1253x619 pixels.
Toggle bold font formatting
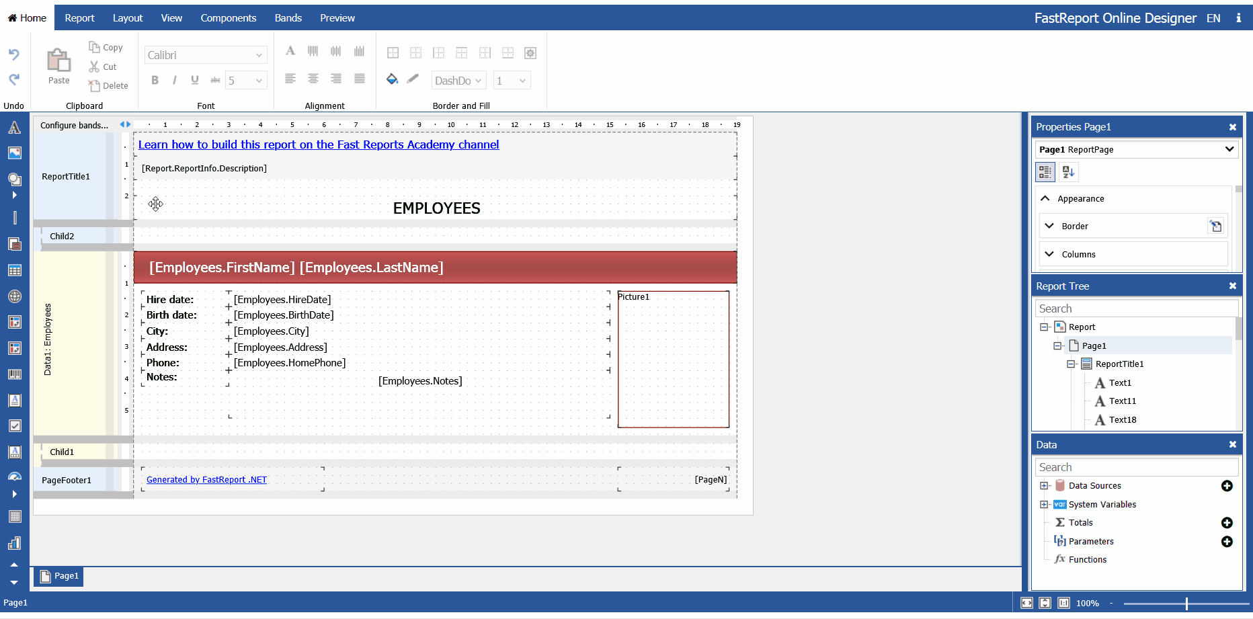coord(155,81)
